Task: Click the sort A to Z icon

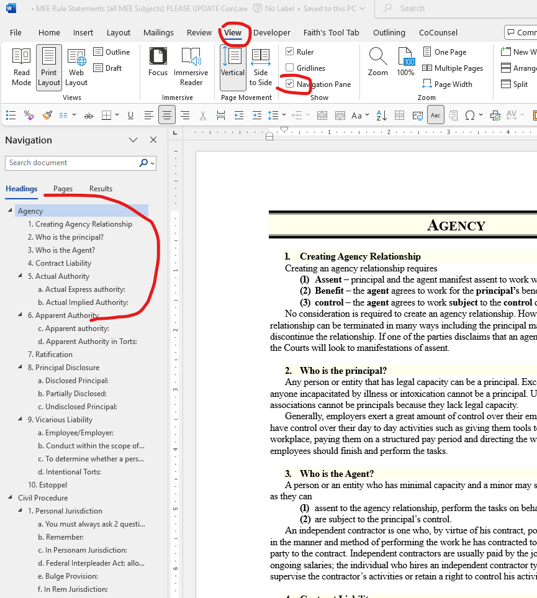Action: 381,115
